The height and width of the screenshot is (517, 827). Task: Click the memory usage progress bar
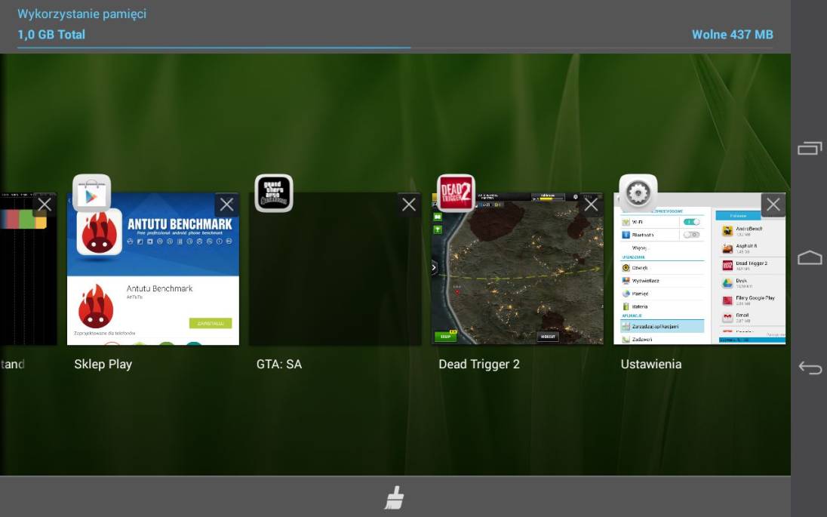coord(395,48)
